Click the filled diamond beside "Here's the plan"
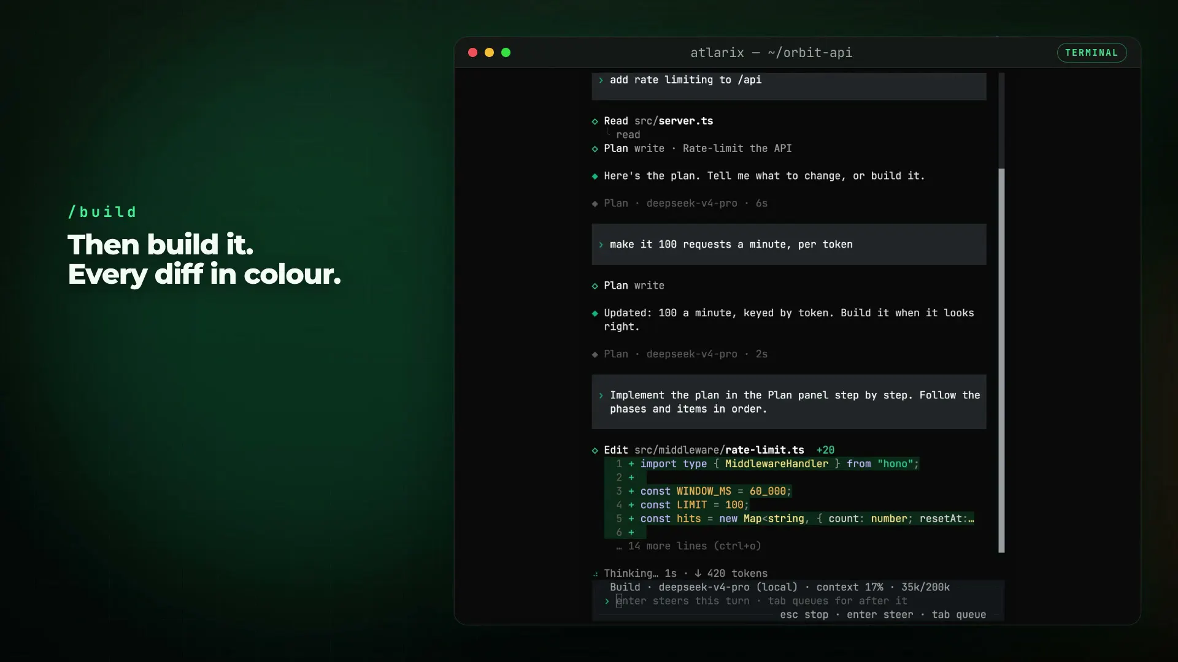Viewport: 1178px width, 662px height. click(x=595, y=177)
